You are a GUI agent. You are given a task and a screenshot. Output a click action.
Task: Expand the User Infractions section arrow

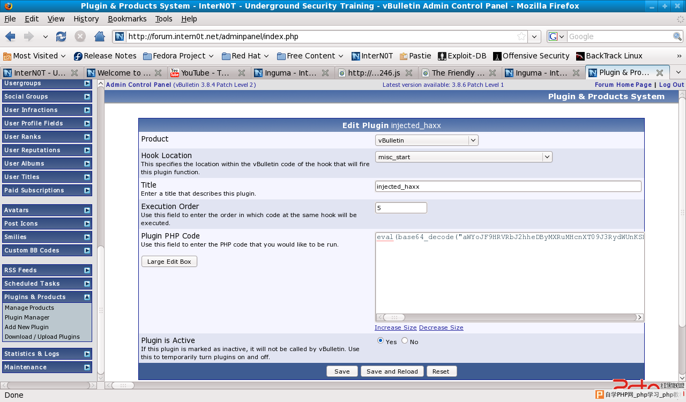coord(87,110)
